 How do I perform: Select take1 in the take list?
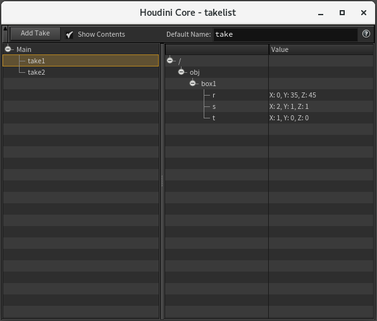(x=80, y=61)
